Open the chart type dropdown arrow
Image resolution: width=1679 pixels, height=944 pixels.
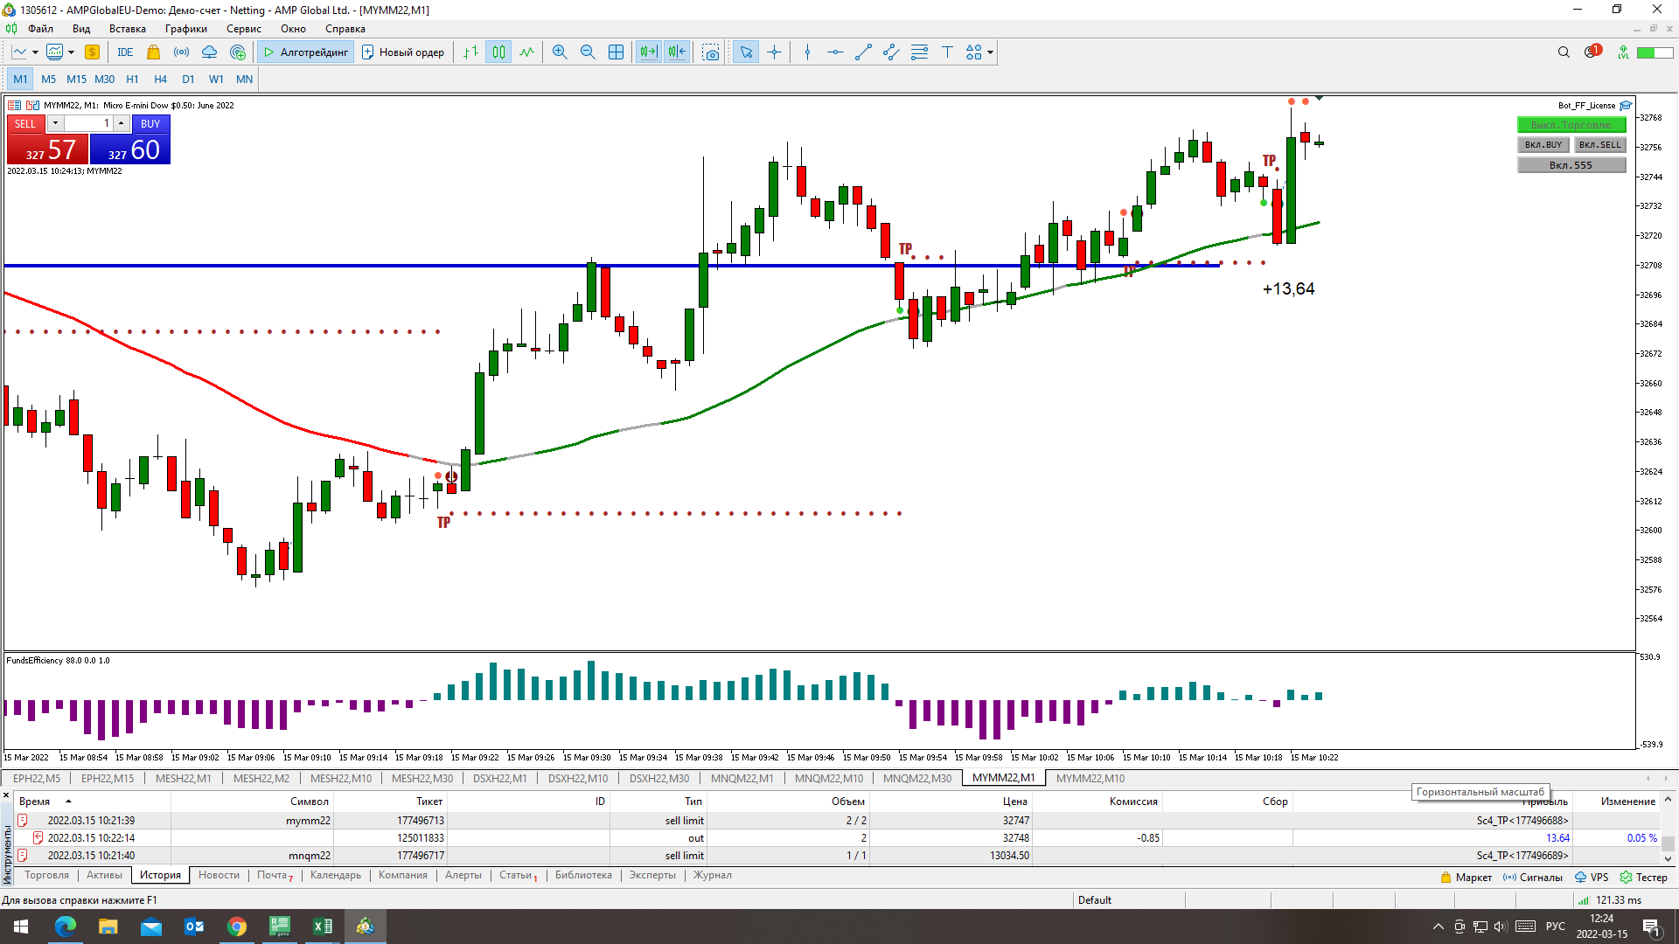pos(35,52)
